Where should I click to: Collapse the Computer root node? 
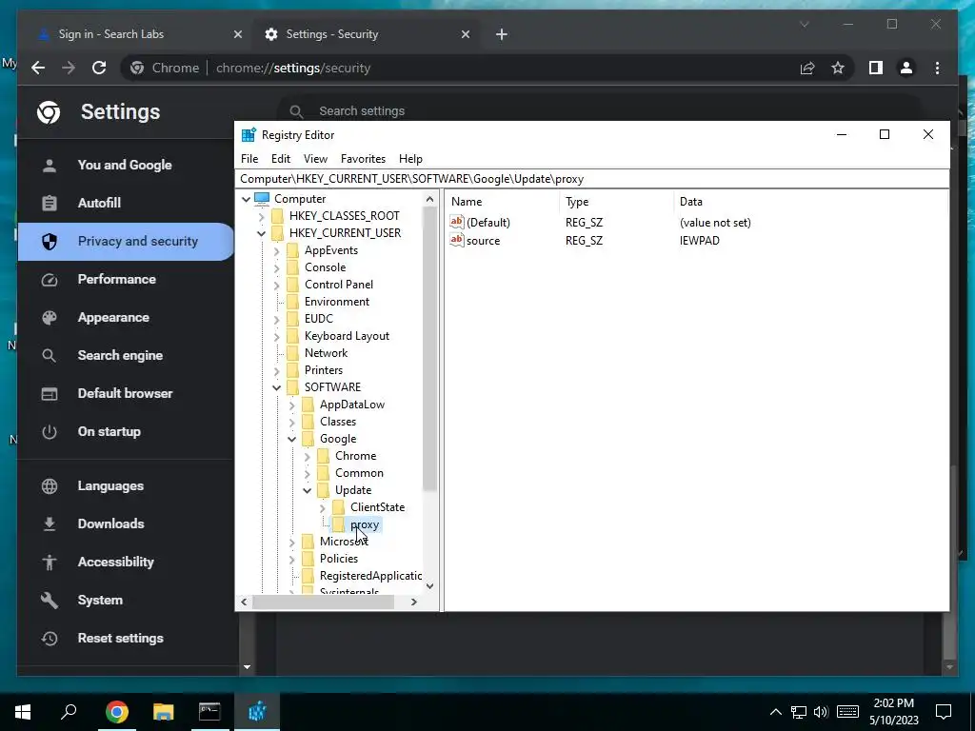[x=247, y=200]
